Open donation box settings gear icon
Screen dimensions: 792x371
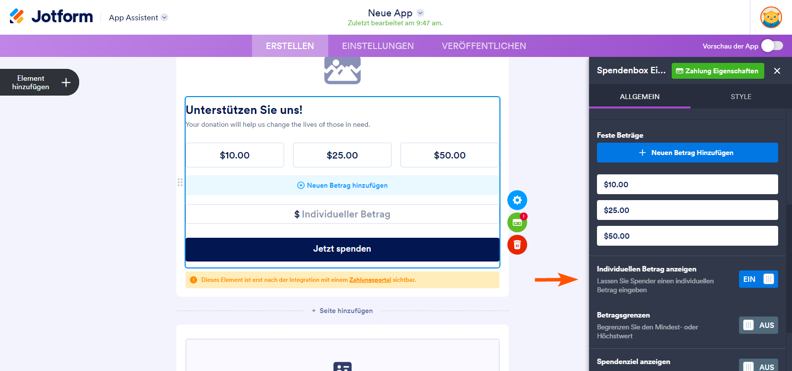(517, 200)
